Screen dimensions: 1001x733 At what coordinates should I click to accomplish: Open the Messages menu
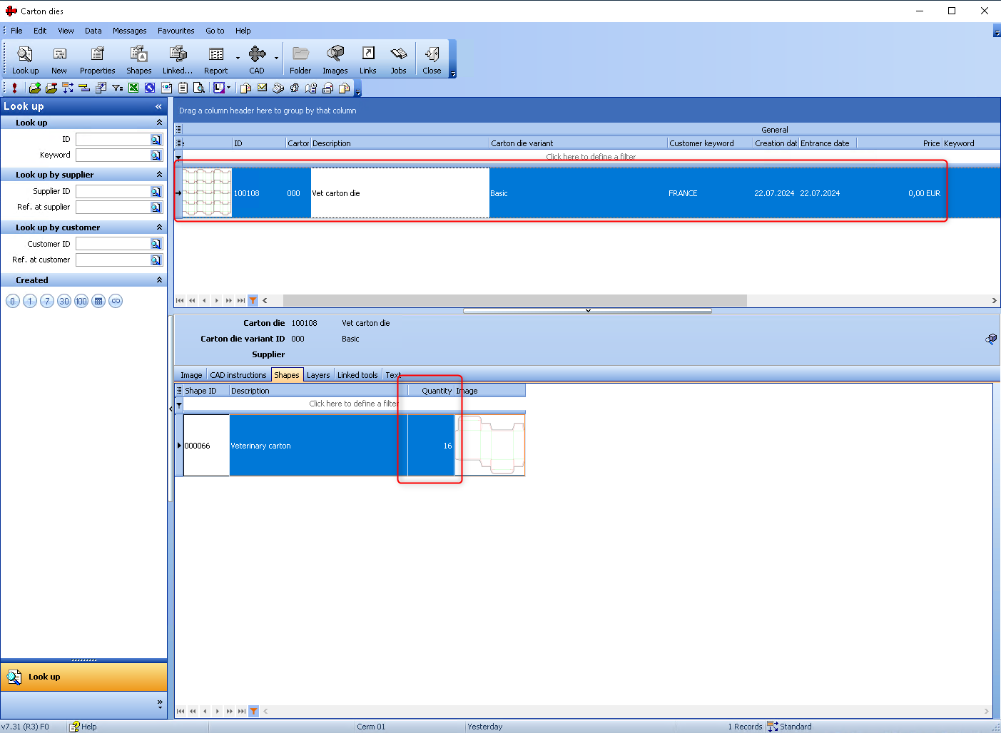(x=129, y=31)
